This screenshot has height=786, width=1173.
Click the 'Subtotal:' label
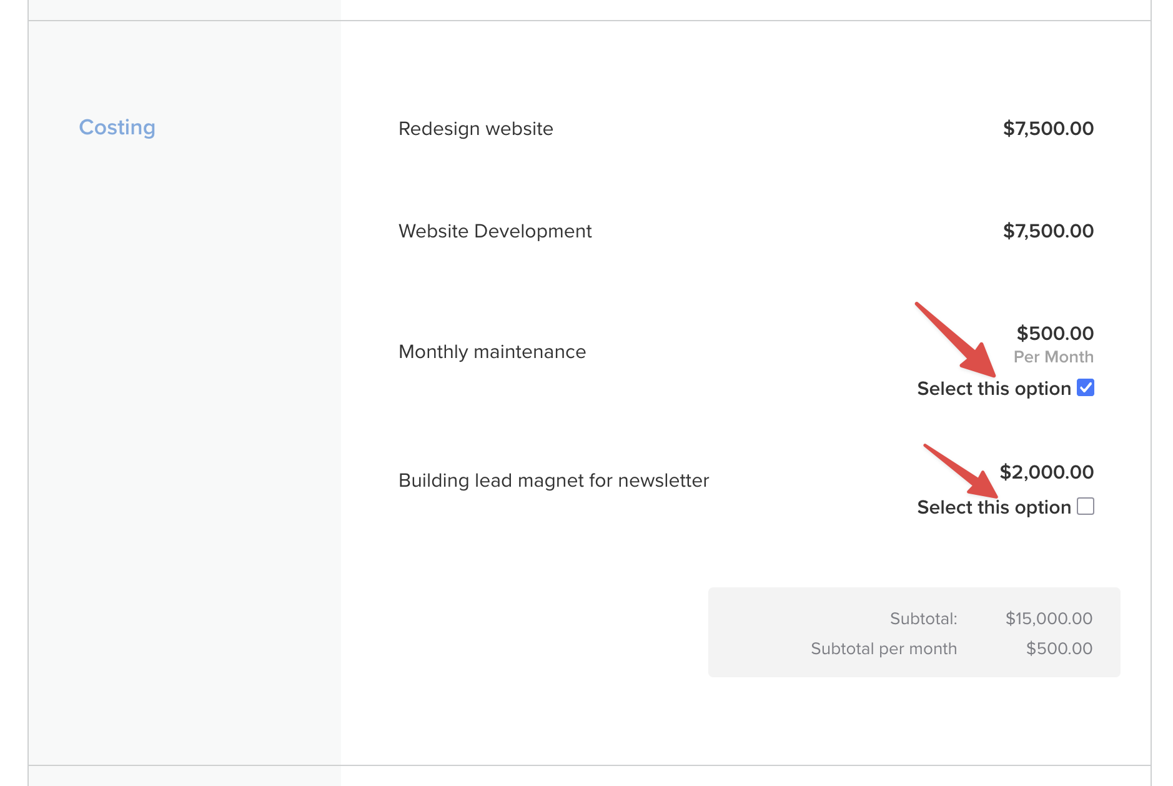click(x=923, y=619)
